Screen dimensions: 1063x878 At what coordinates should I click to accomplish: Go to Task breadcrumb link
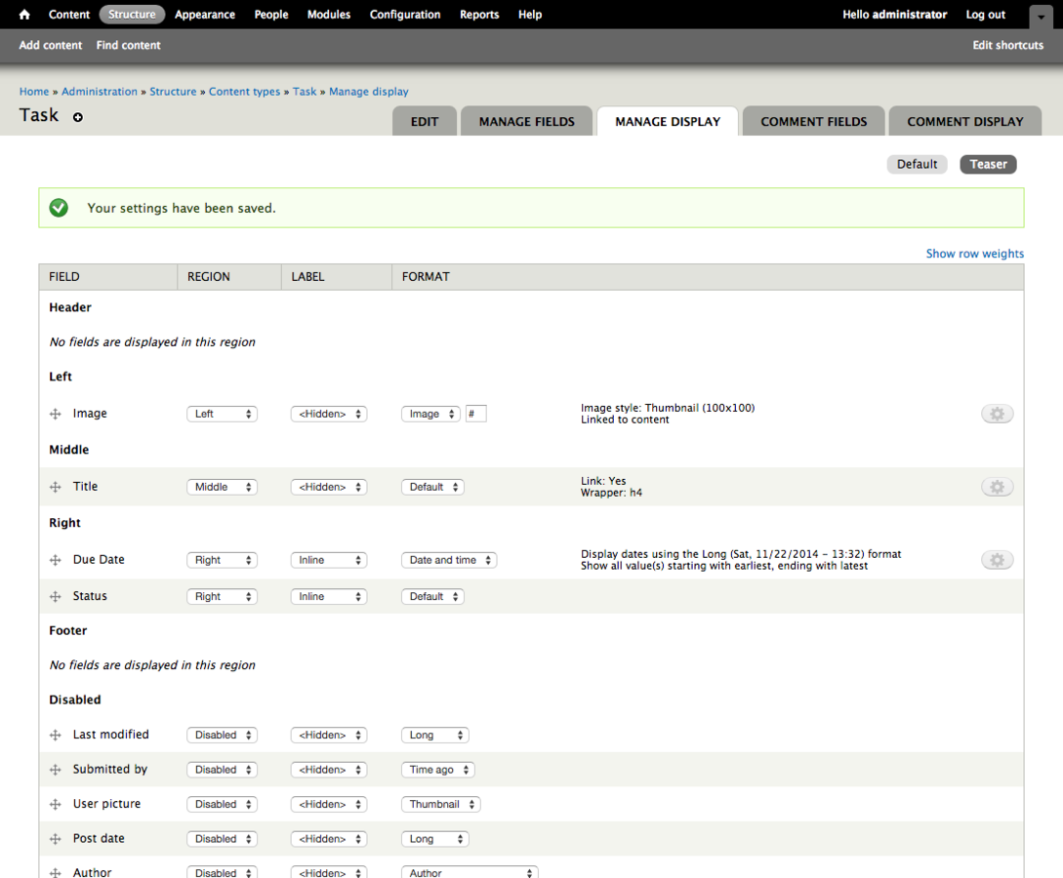(305, 92)
